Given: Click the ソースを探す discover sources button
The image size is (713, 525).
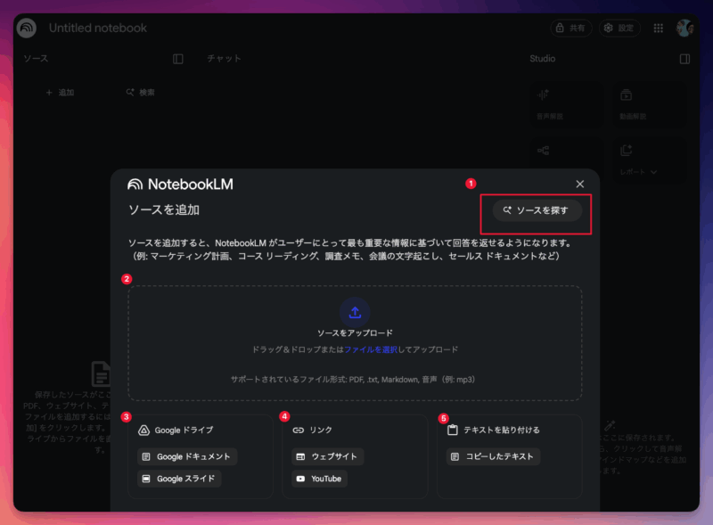Looking at the screenshot, I should (x=537, y=210).
